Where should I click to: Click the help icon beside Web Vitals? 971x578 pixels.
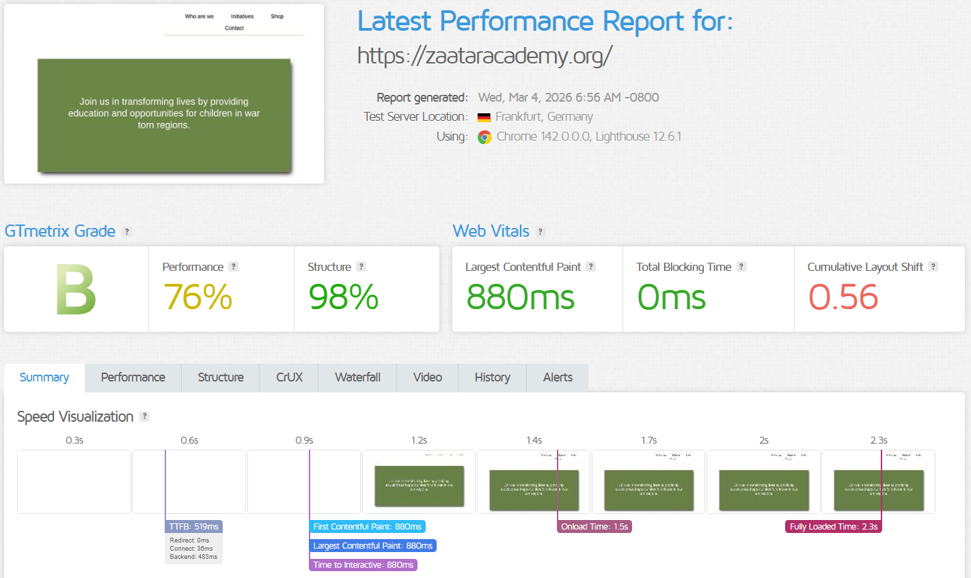tap(541, 232)
